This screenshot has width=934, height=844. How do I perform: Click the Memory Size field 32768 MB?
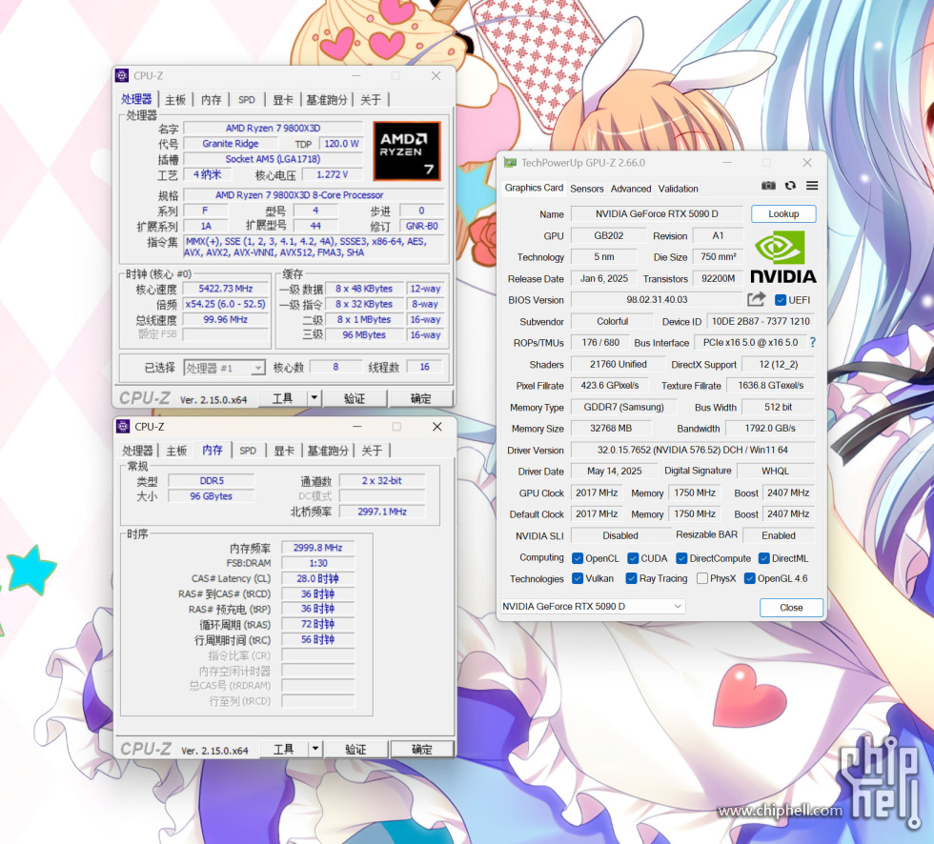[611, 428]
